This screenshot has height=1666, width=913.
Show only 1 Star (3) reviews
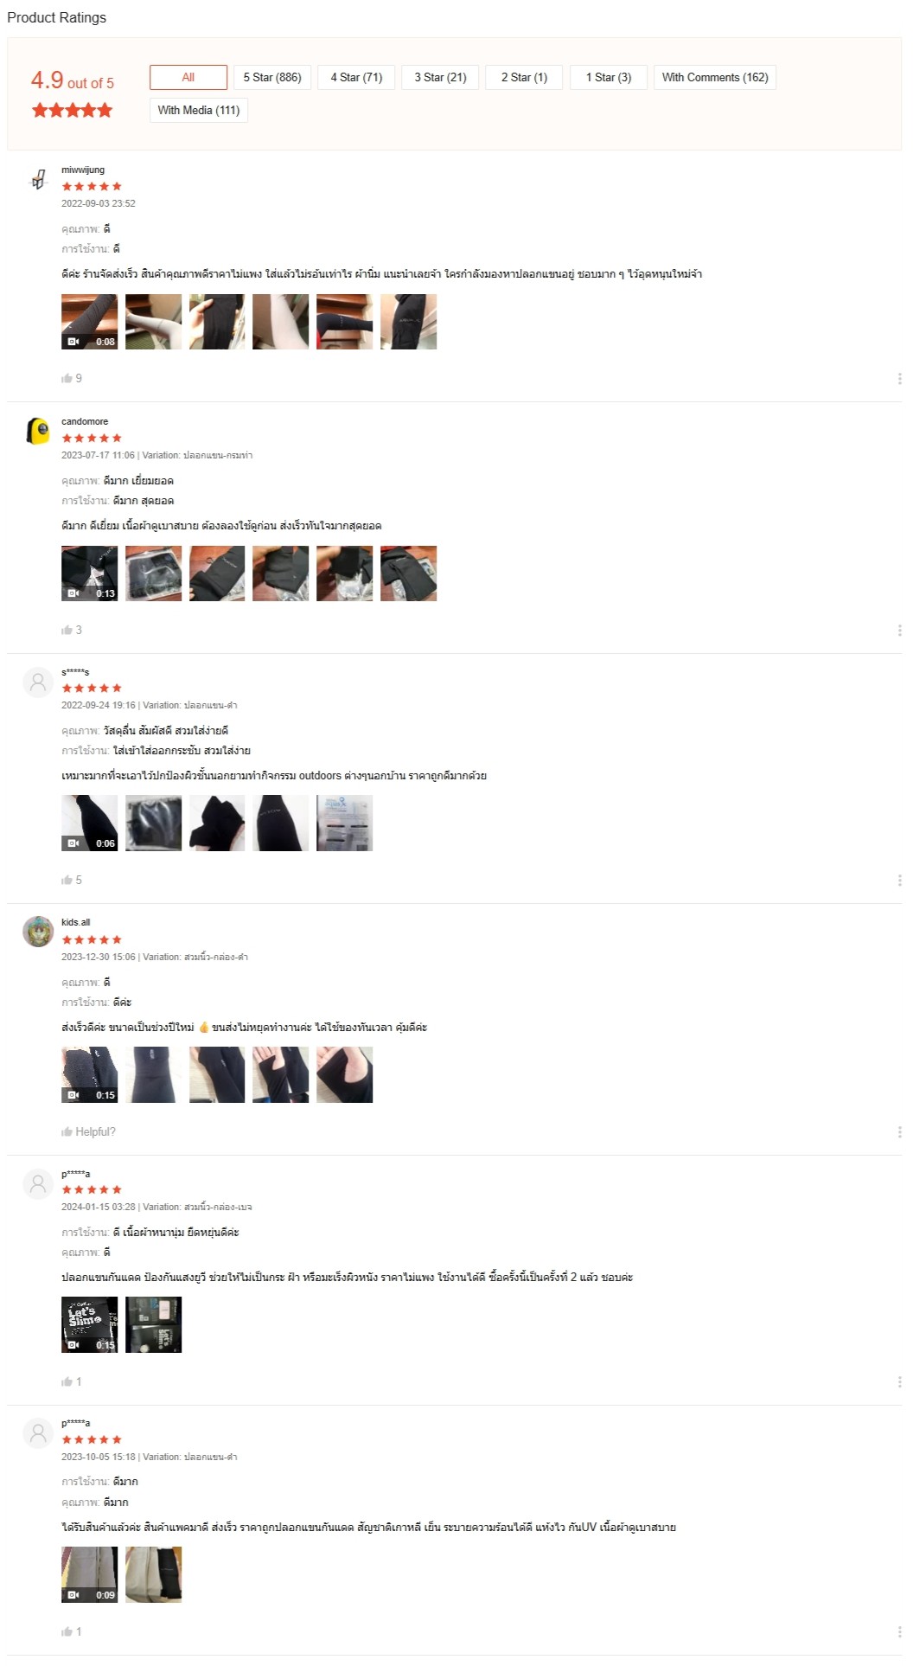[609, 77]
